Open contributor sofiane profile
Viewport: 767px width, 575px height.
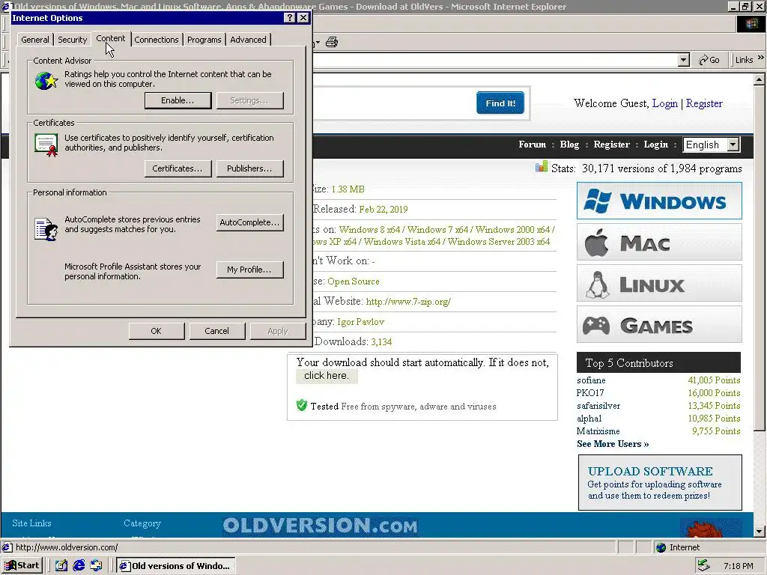tap(591, 380)
